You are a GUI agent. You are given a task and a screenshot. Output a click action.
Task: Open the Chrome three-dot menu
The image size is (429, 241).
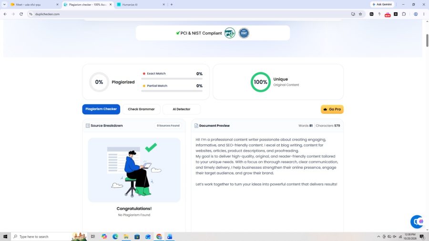pos(424,14)
